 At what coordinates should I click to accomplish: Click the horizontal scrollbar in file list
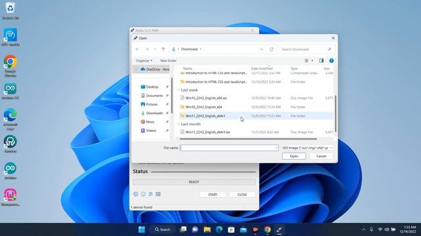point(248,139)
